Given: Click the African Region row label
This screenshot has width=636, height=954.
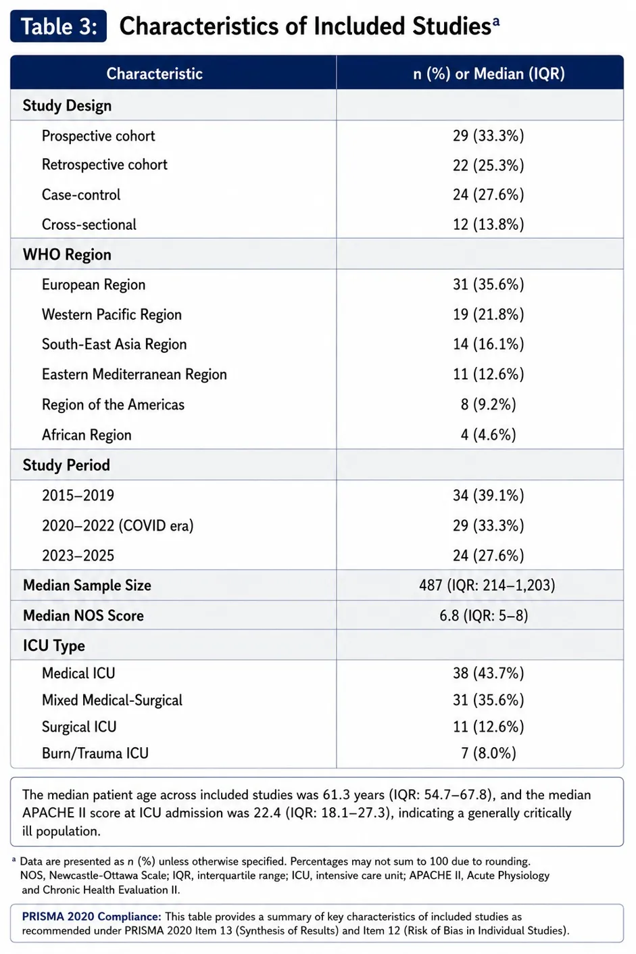Looking at the screenshot, I should [x=87, y=435].
